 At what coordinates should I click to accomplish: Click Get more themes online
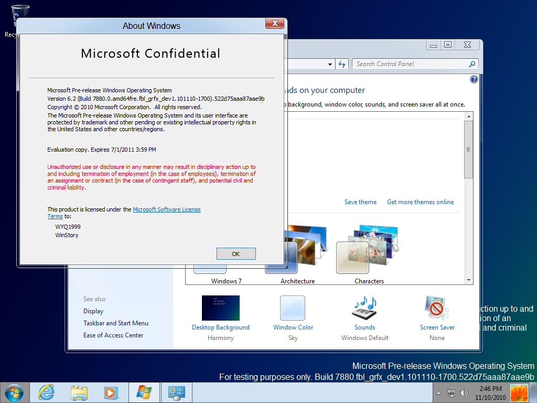[420, 202]
